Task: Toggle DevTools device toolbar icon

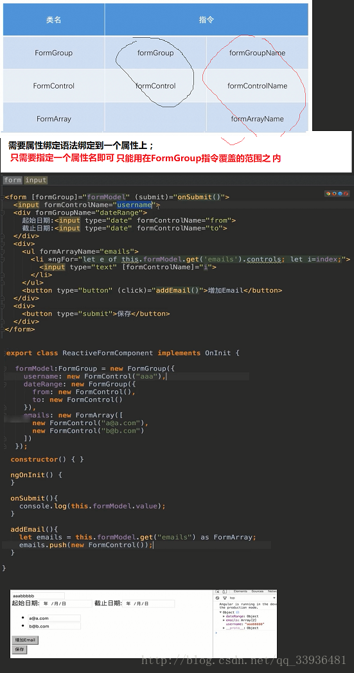Action: pyautogui.click(x=224, y=592)
